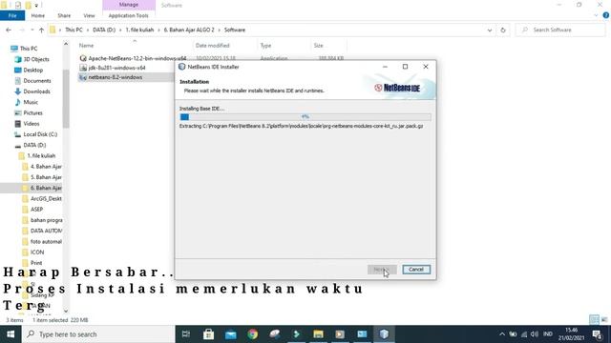
Task: Click This PC breadcrumb in address bar
Action: (74, 30)
